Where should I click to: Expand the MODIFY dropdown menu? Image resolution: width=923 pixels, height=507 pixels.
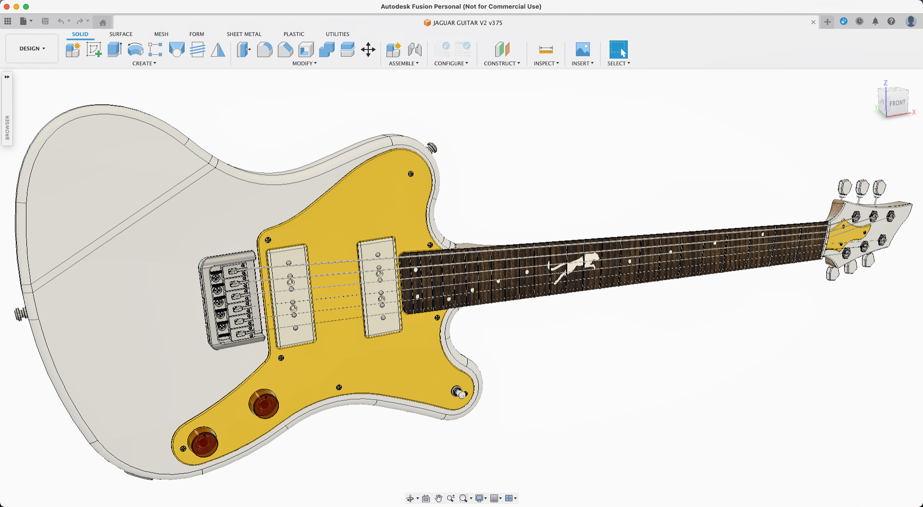click(304, 63)
